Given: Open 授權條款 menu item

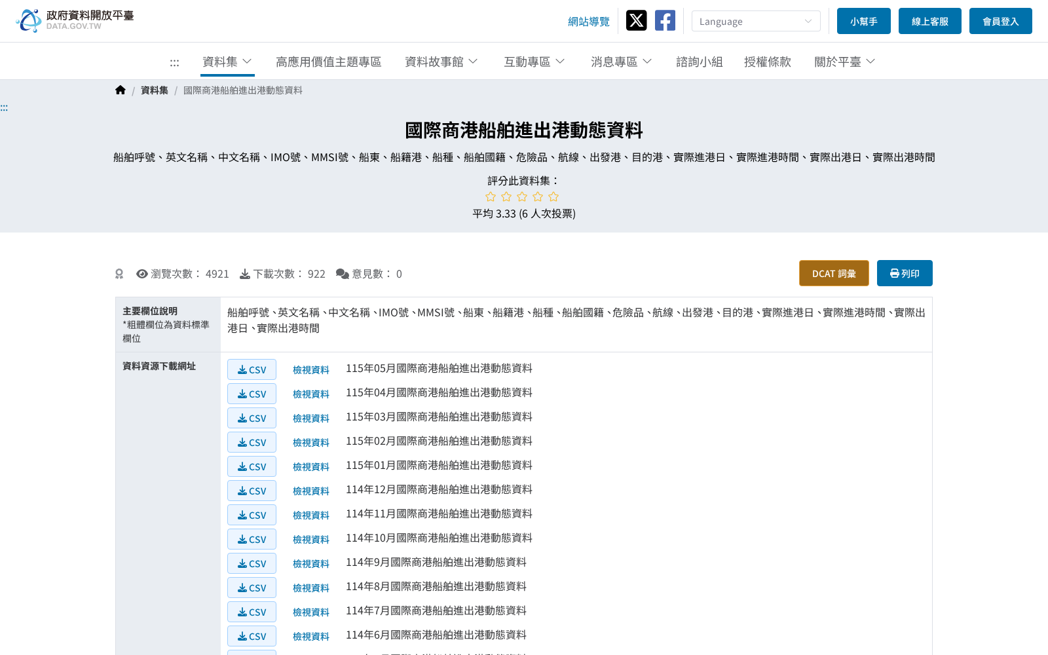Looking at the screenshot, I should (x=768, y=62).
